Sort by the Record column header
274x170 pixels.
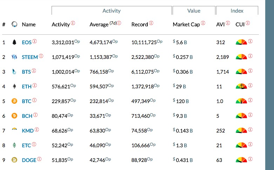140,25
